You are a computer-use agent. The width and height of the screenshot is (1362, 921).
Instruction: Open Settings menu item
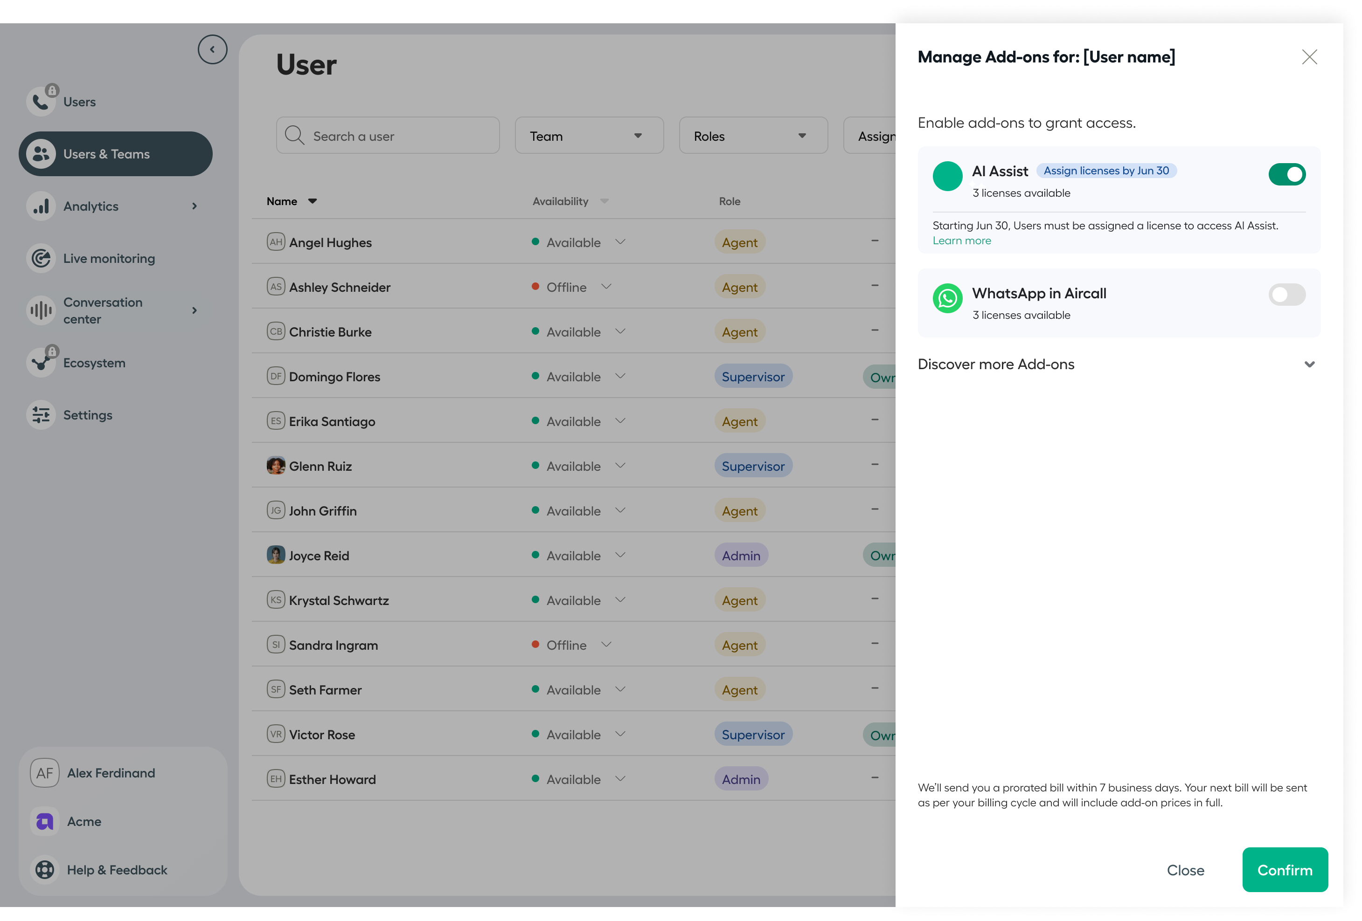point(88,415)
